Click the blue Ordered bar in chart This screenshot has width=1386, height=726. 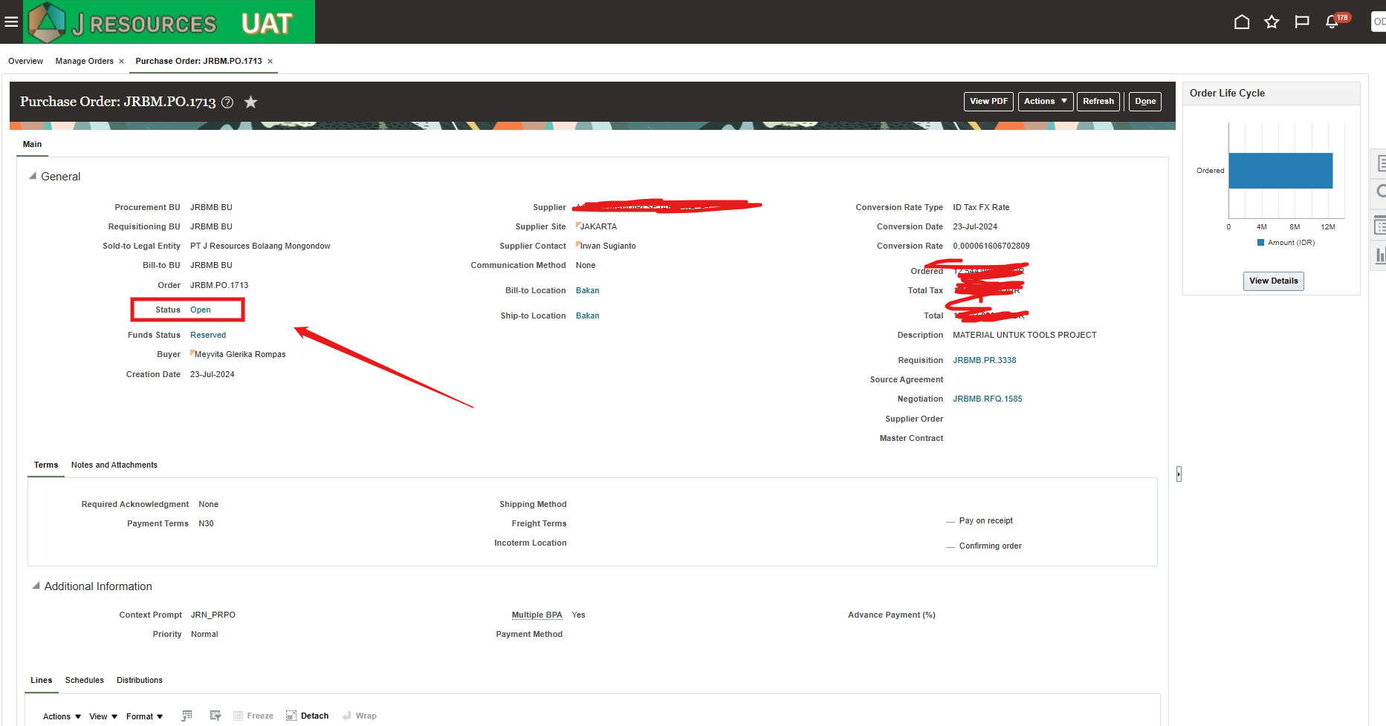1280,171
